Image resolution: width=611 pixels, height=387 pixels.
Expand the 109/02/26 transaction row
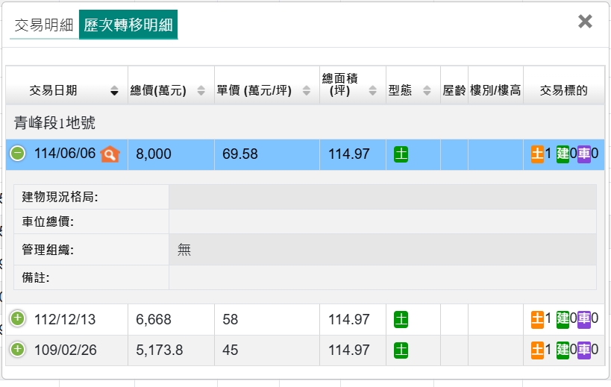[x=18, y=350]
